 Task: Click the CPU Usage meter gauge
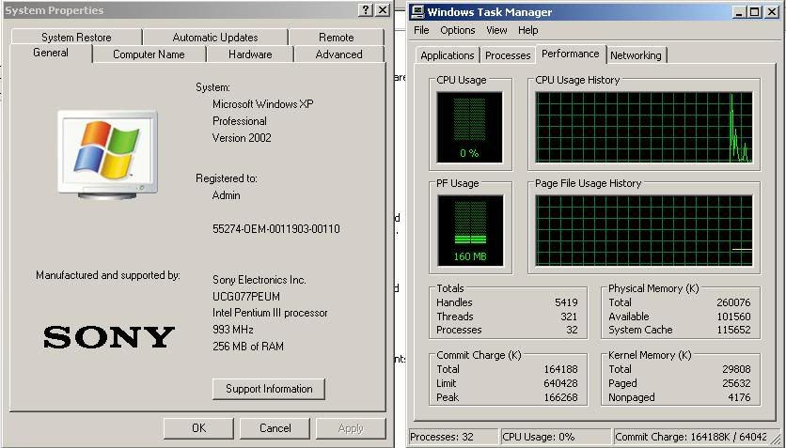pos(469,127)
